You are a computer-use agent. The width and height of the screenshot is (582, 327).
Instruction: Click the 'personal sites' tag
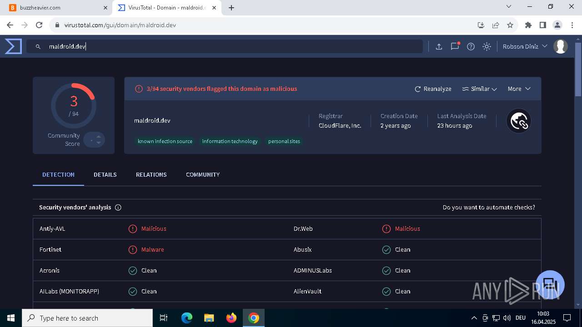tap(284, 141)
